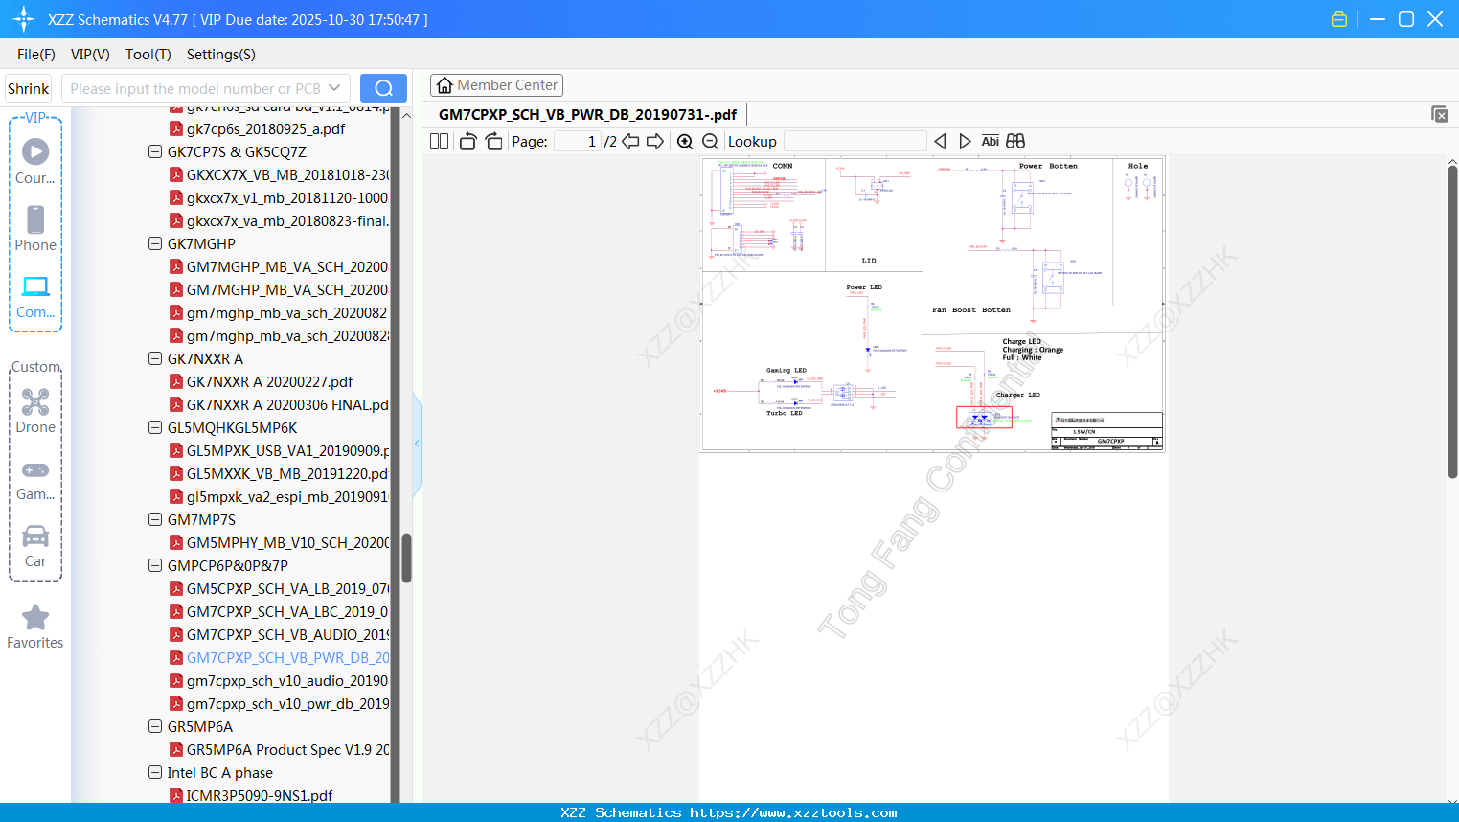The image size is (1459, 822).
Task: Collapse the GL5MQHKGL5MP6K folder
Action: click(x=155, y=427)
